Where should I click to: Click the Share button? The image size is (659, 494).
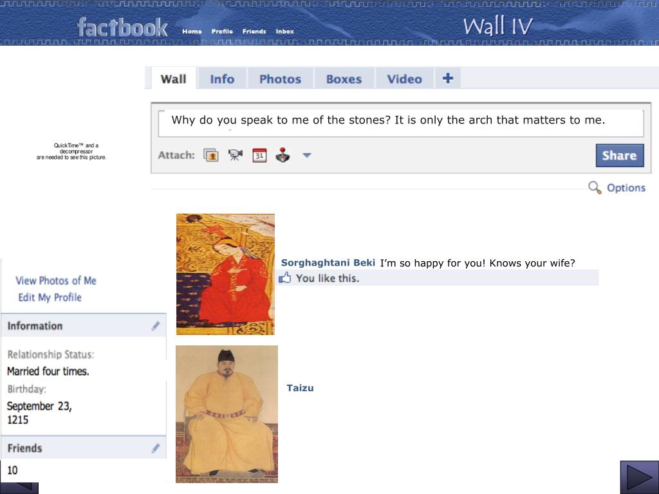tap(620, 156)
